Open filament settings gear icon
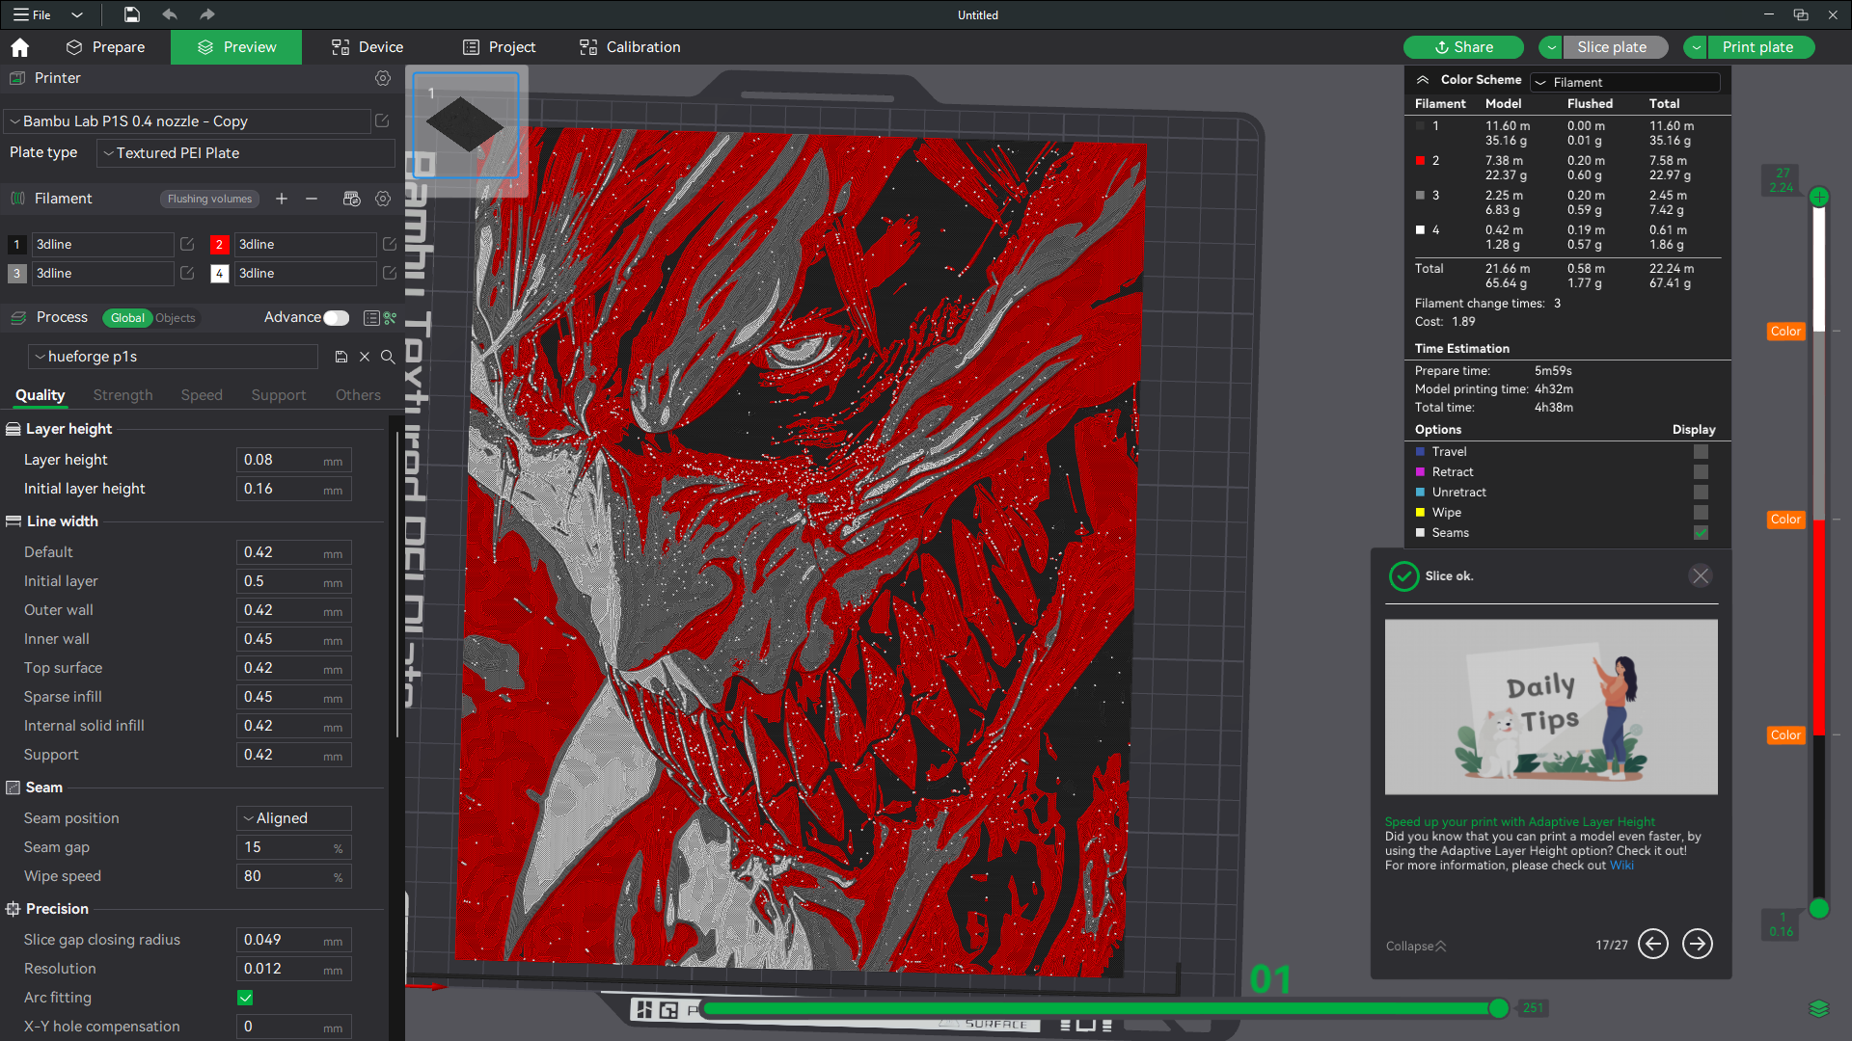1852x1041 pixels. coord(383,199)
